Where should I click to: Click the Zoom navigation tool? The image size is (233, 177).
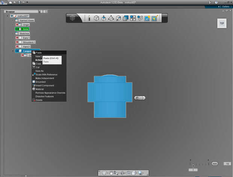[116, 173]
